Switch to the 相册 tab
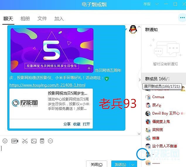This screenshot has width=186, height=167. point(25,19)
